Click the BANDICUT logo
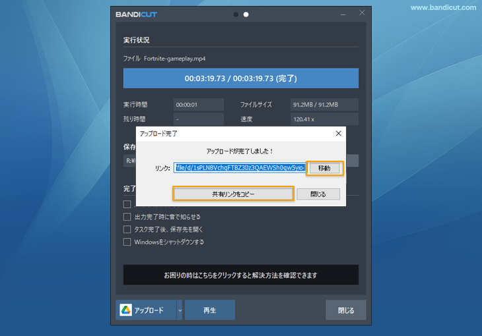 [136, 14]
